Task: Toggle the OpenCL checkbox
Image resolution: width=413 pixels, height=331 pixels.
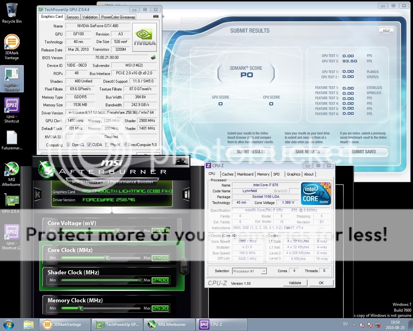Action: tap(68, 145)
